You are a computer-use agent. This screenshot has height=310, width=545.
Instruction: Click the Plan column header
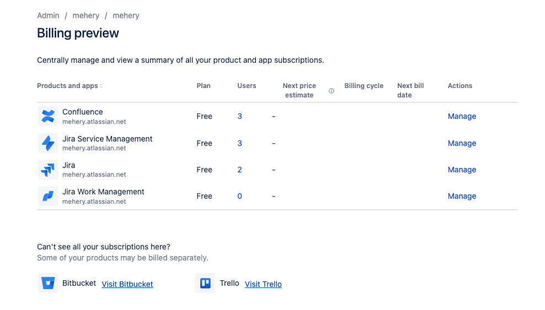(x=204, y=86)
